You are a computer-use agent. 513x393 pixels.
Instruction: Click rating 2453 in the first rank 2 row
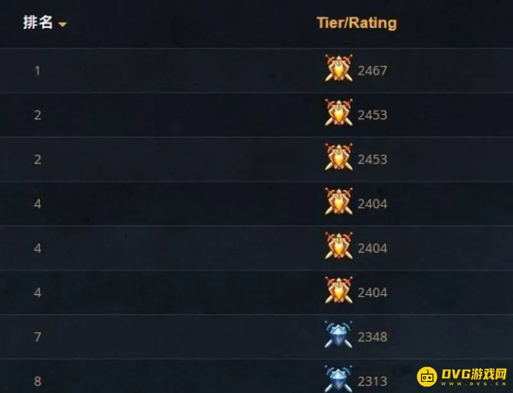pyautogui.click(x=373, y=115)
